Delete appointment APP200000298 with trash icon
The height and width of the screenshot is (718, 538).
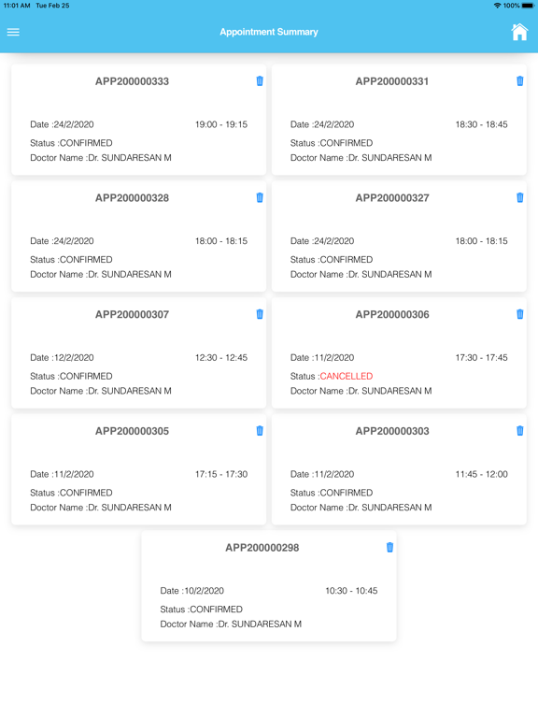click(389, 547)
